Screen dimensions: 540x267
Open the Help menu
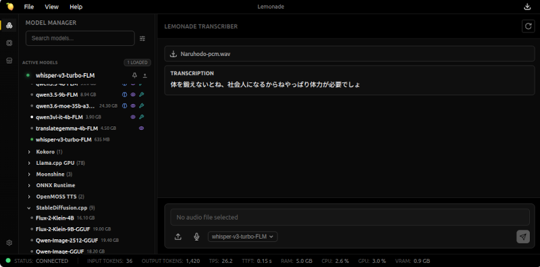(76, 7)
